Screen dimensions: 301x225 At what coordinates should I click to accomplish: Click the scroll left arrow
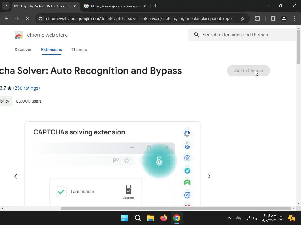coord(2,208)
